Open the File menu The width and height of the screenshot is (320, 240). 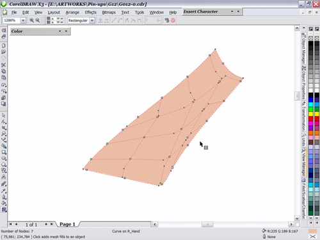pos(14,12)
